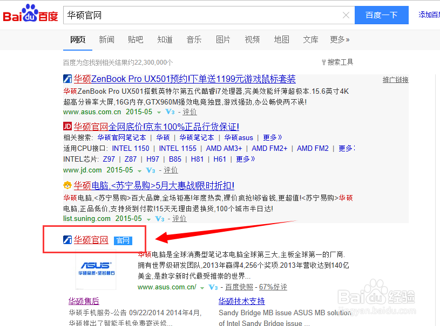Screen dimensions: 440x326
Task: Select CPU socket AMD FM2+
Action: point(269,148)
